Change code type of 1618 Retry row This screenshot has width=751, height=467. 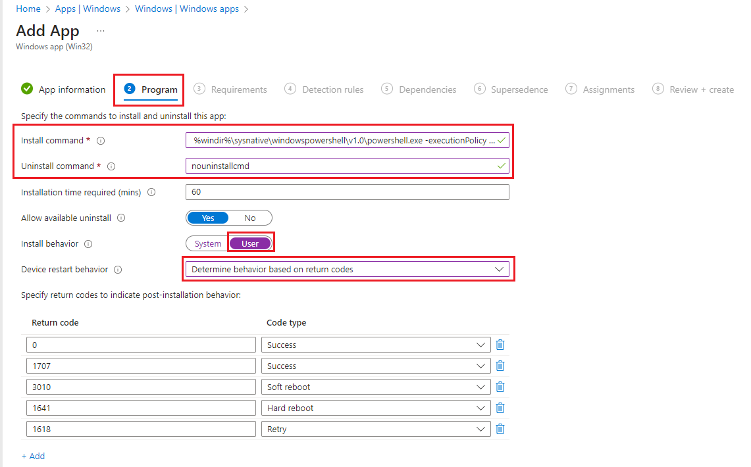pos(376,429)
